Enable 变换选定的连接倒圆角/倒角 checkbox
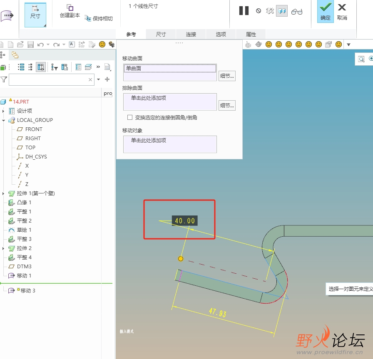 [x=130, y=118]
